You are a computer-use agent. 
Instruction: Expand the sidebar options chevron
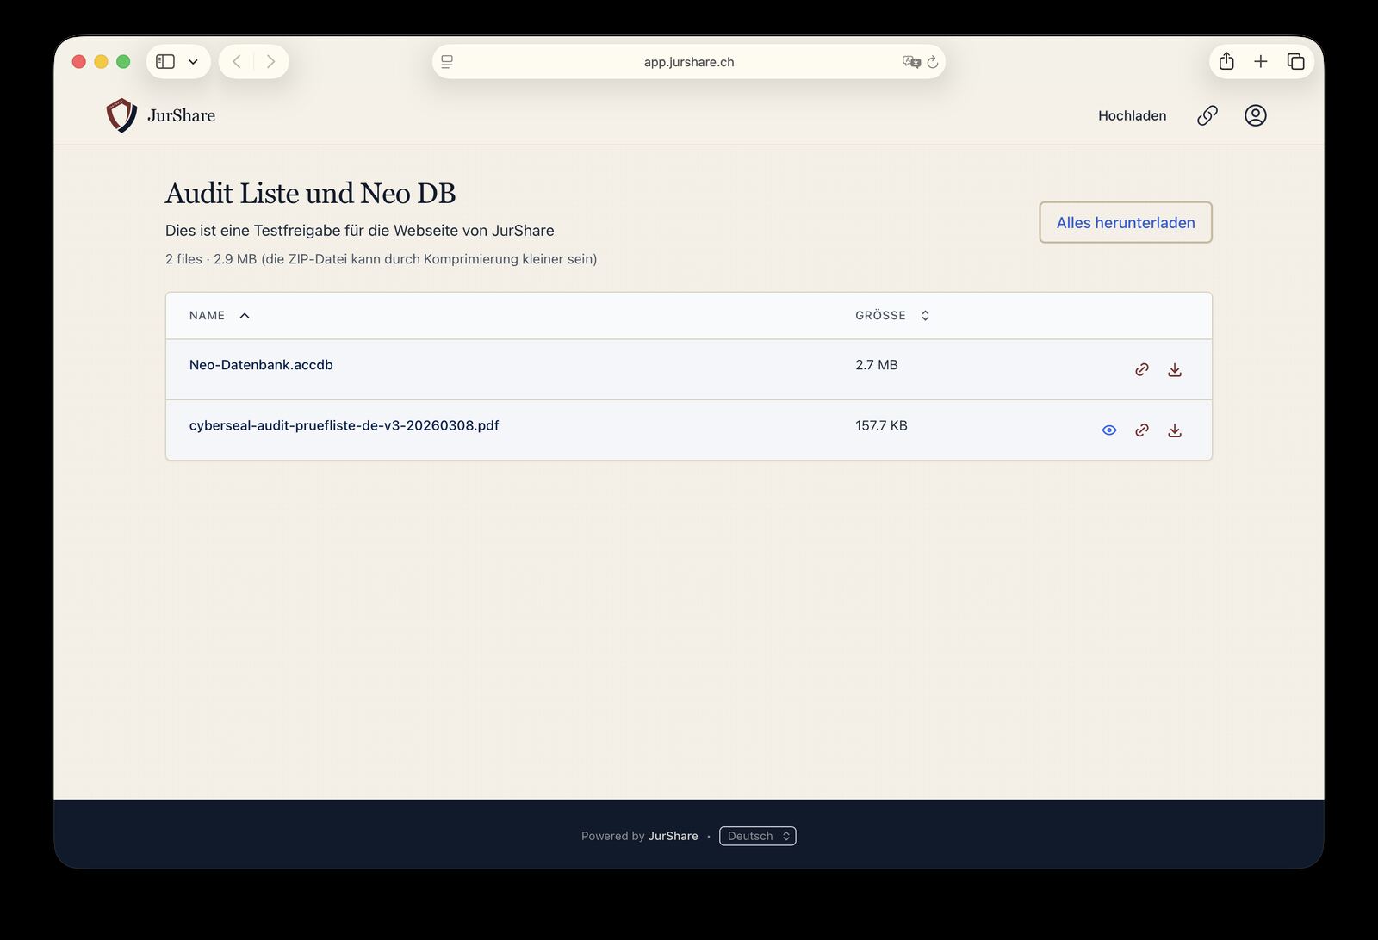pos(193,61)
